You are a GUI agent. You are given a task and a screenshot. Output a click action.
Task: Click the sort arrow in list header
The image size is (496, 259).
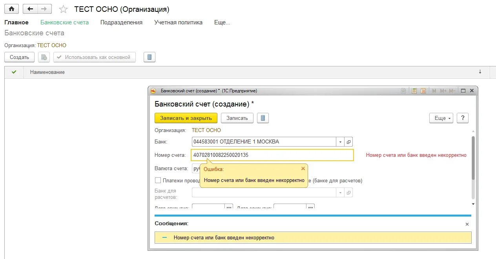480,72
